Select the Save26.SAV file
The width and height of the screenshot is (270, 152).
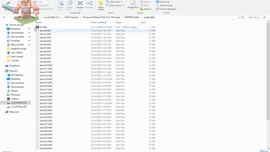96,121
